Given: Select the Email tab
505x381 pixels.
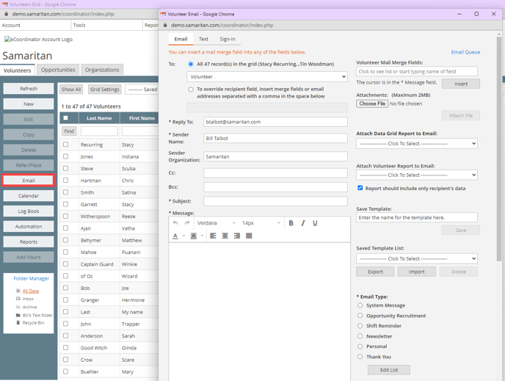Looking at the screenshot, I should pos(181,39).
